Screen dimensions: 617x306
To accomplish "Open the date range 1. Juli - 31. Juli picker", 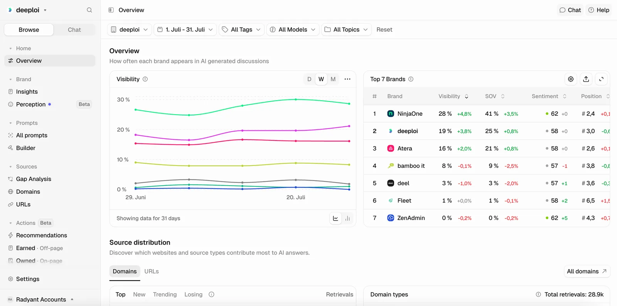I will (185, 30).
